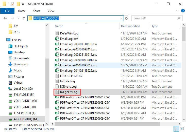Open the File menu
This screenshot has width=186, height=132.
[7, 11]
